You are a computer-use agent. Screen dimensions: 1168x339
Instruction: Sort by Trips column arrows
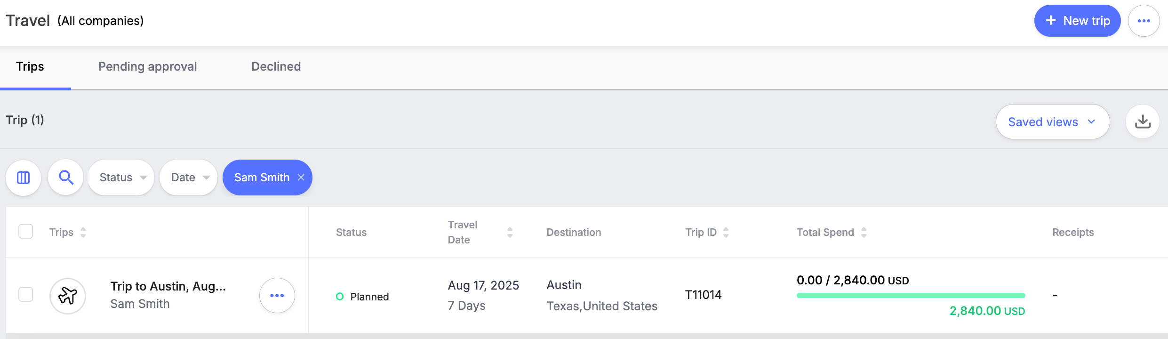83,232
